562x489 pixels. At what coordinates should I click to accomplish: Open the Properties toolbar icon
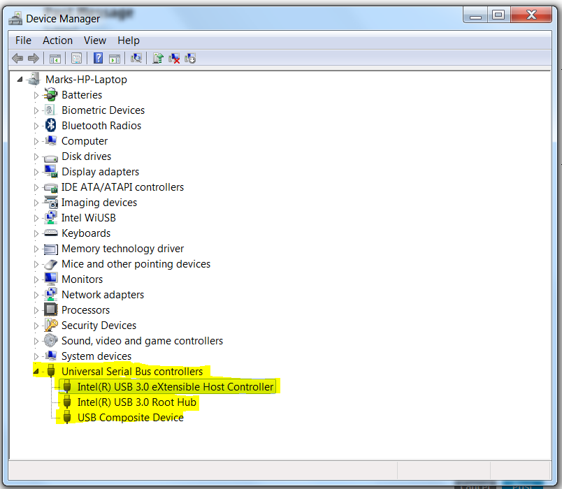pos(76,59)
